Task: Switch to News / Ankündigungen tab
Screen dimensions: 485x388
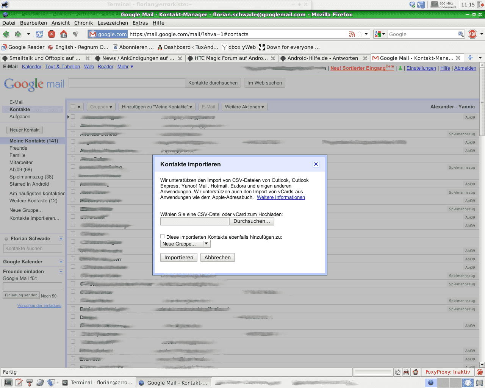Action: tap(139, 58)
